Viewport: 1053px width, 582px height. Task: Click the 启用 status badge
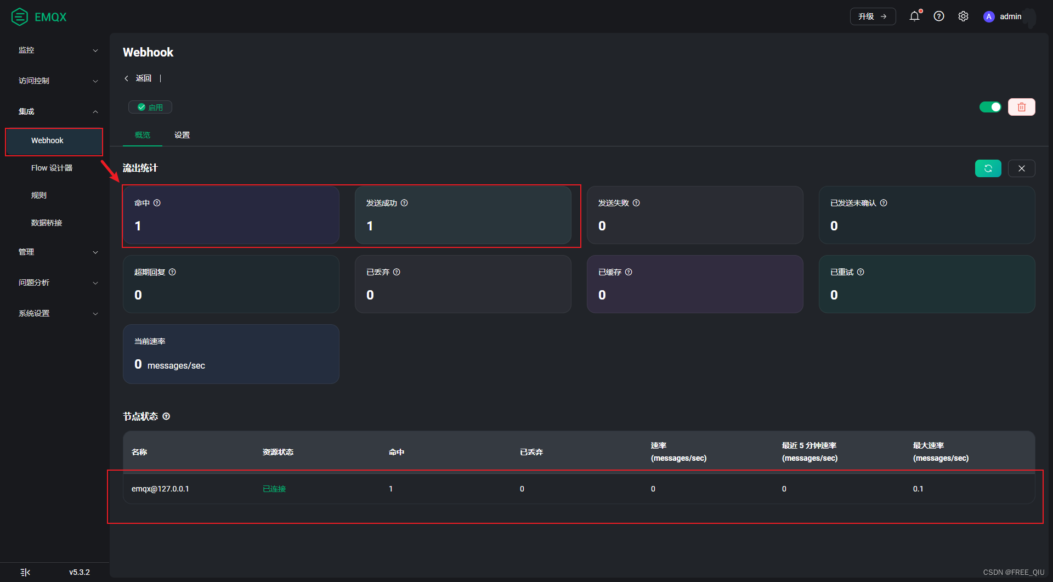point(150,107)
